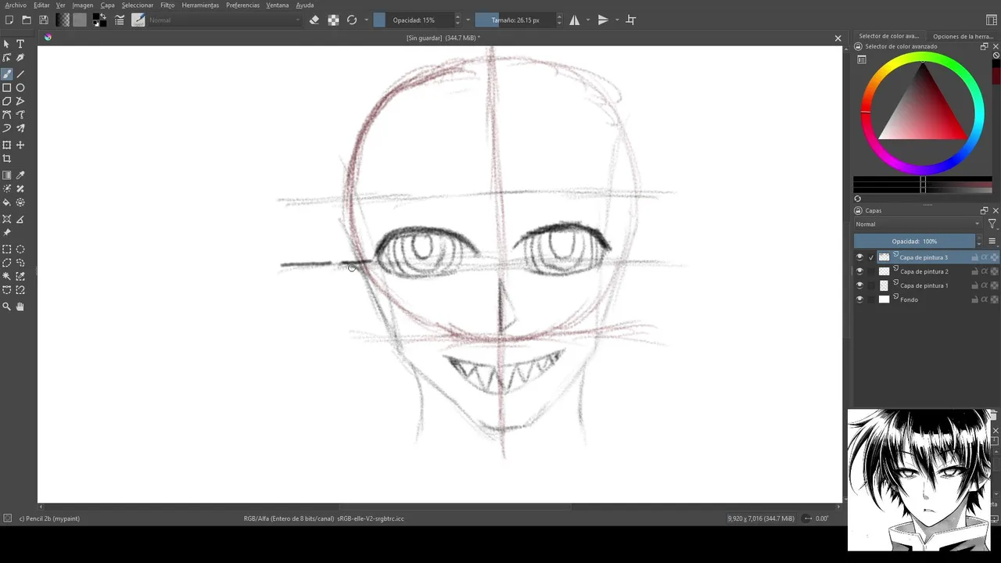Open the brush preset chooser button
Image resolution: width=1001 pixels, height=563 pixels.
point(138,20)
